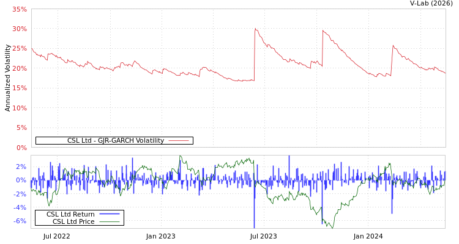Click the red line sample in volatility legend
This screenshot has width=459, height=244.
[178, 140]
